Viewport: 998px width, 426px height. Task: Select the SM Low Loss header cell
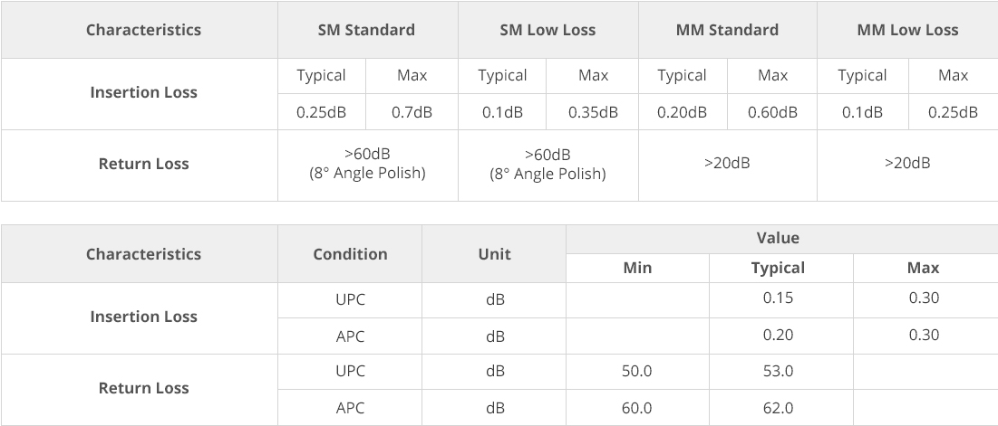(548, 30)
